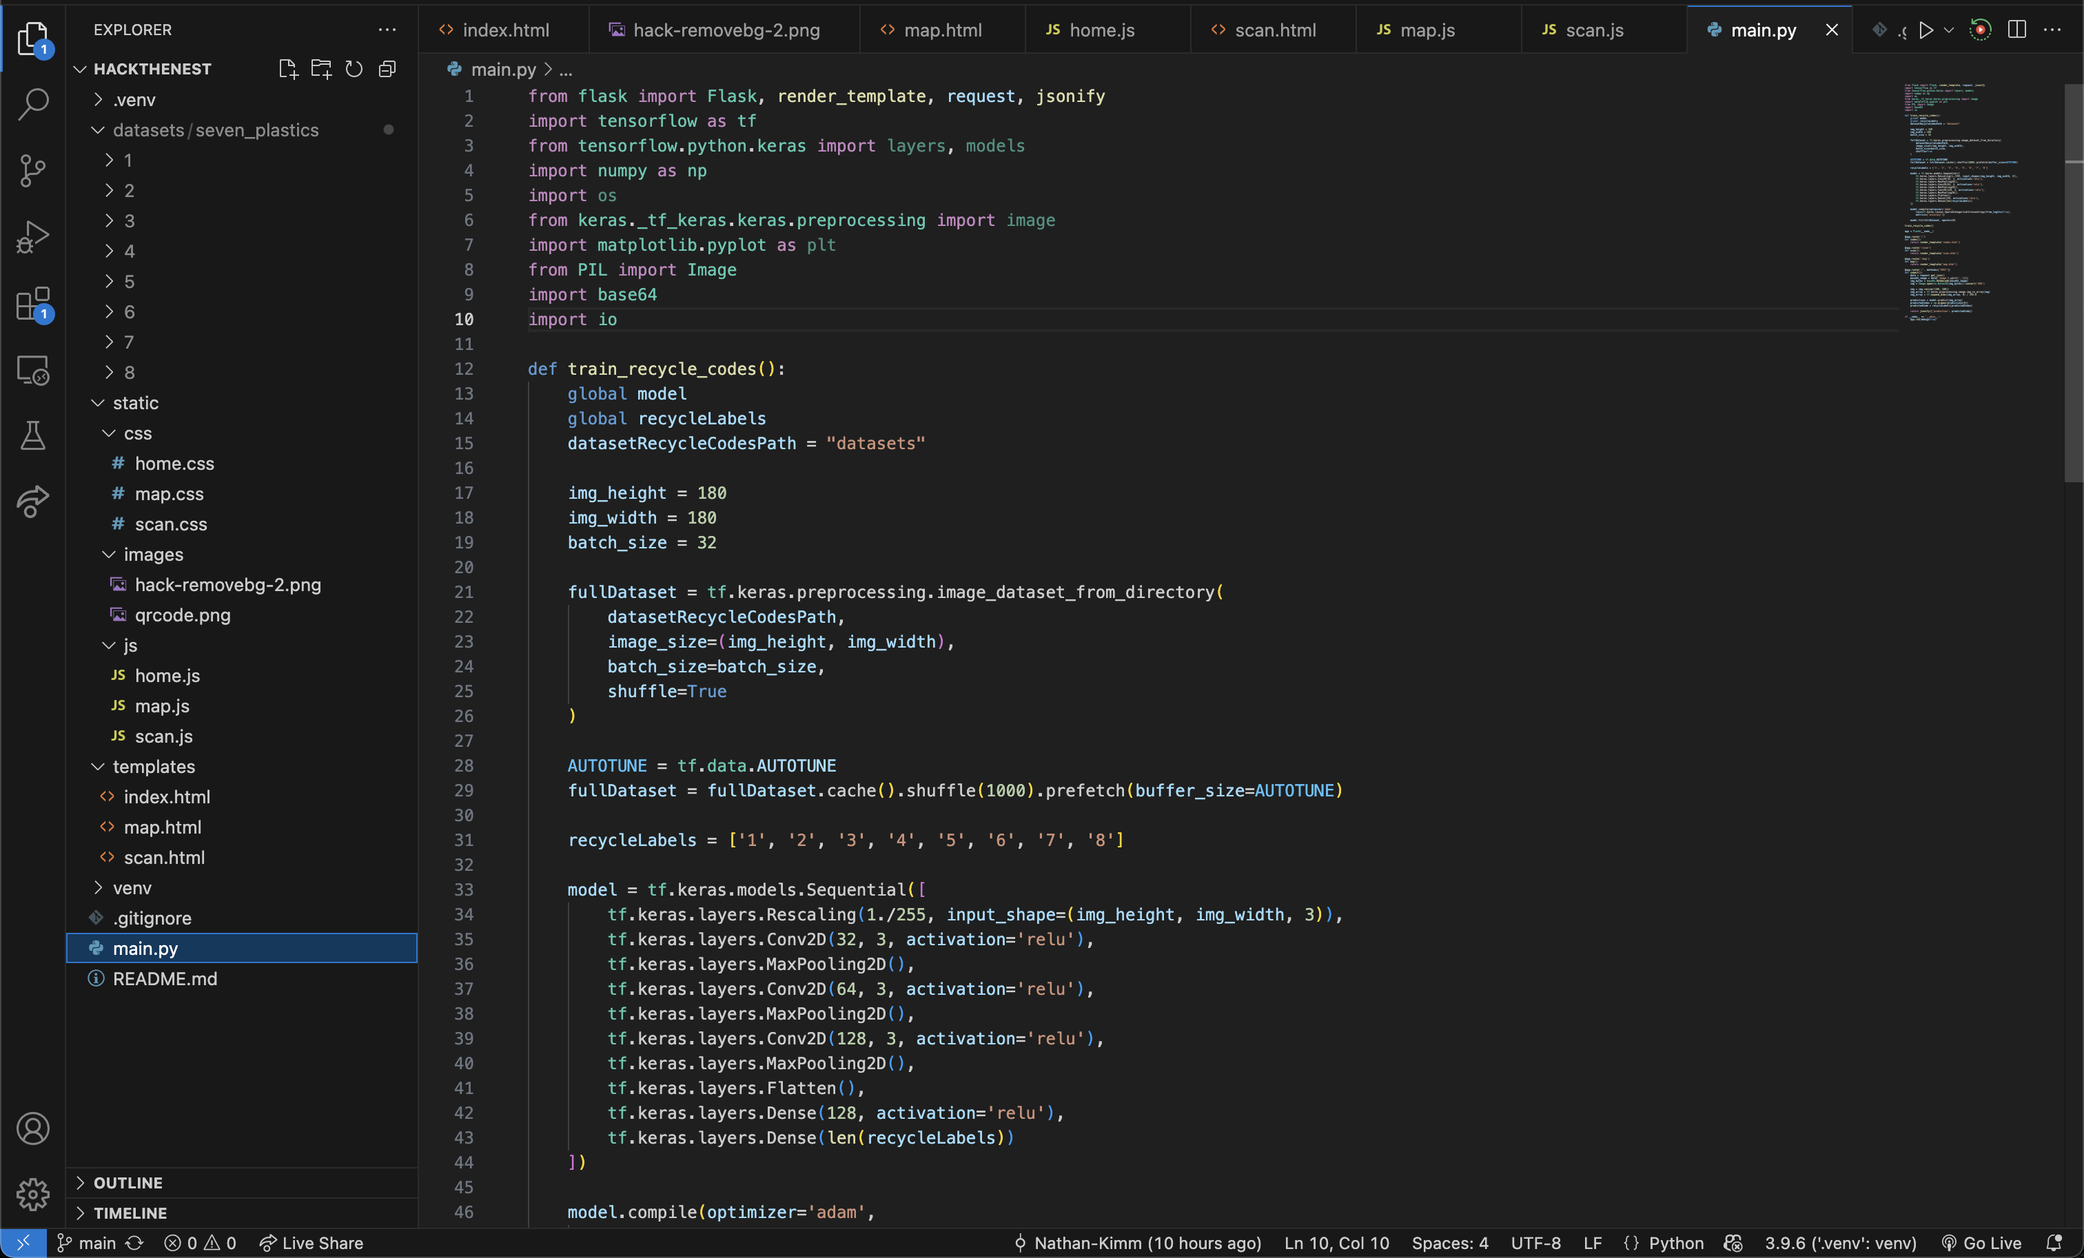
Task: Collapse all folders in explorer
Action: point(387,68)
